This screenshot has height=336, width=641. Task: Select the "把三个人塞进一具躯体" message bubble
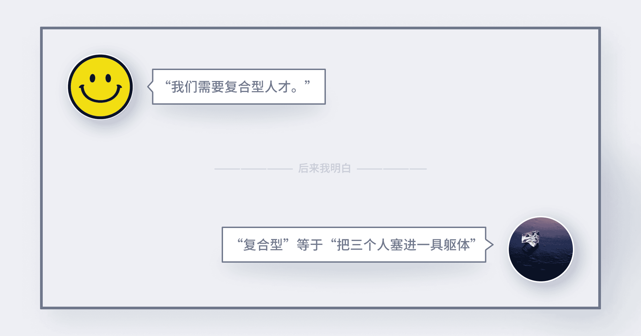354,245
